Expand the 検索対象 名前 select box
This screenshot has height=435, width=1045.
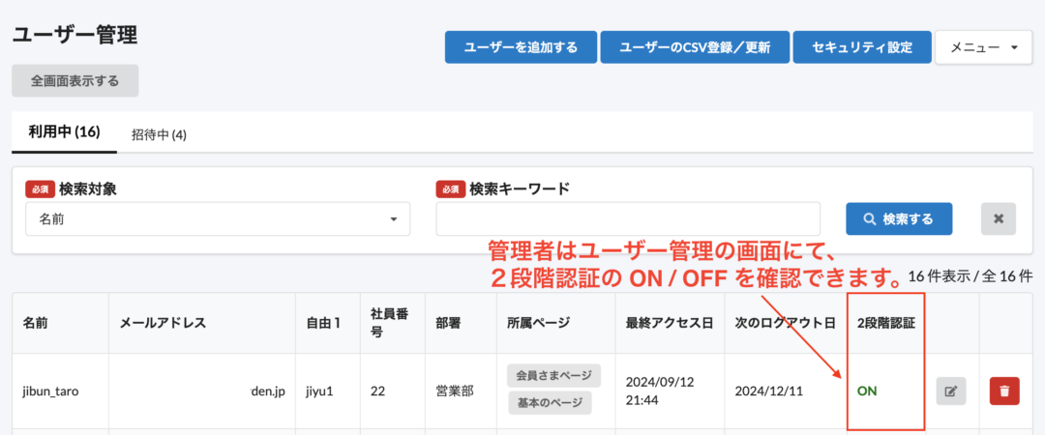[218, 219]
